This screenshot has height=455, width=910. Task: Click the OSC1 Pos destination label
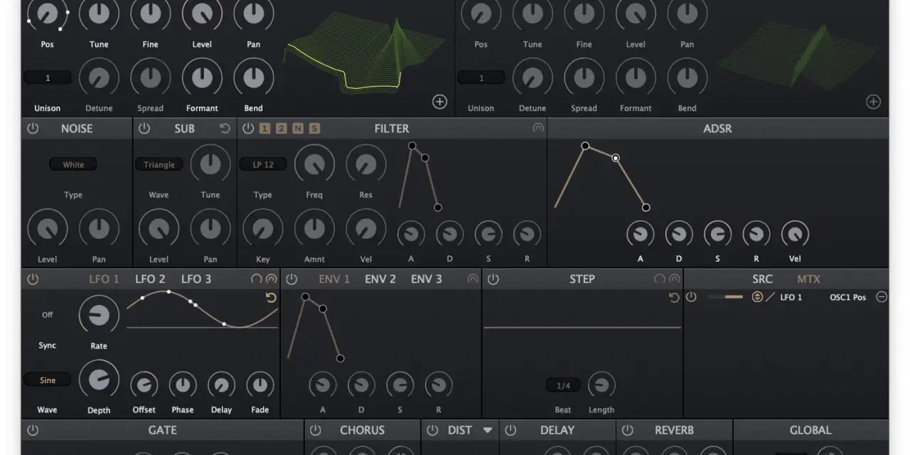point(848,297)
